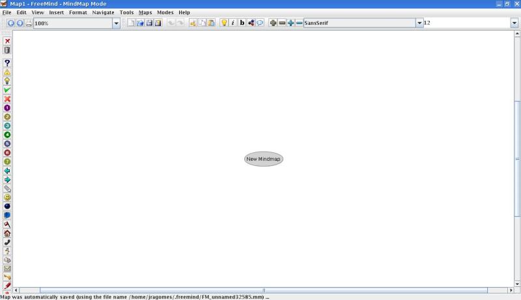The image size is (521, 300).
Task: Click the blue minus fold icon
Action: click(x=299, y=23)
